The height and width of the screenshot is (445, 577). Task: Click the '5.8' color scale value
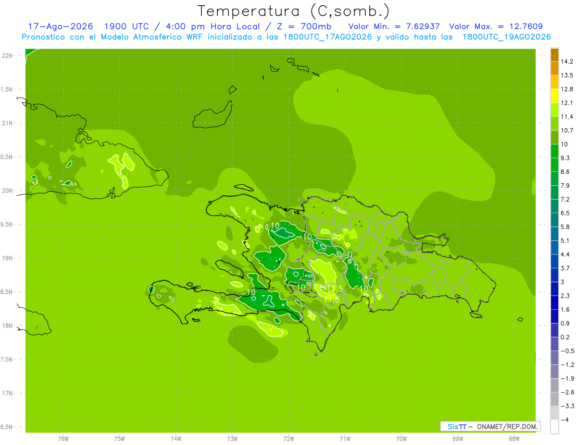pyautogui.click(x=565, y=227)
